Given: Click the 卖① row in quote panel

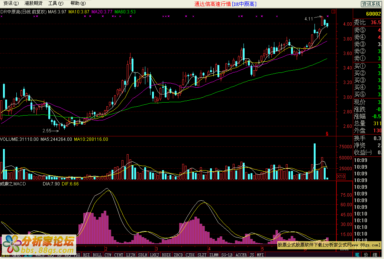Looking at the screenshot, I should coord(367,58).
